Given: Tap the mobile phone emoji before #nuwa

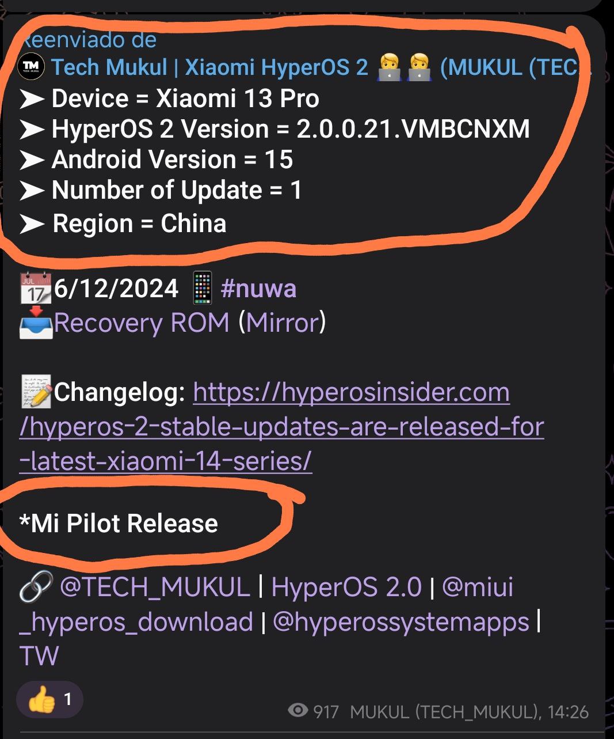Looking at the screenshot, I should (202, 287).
